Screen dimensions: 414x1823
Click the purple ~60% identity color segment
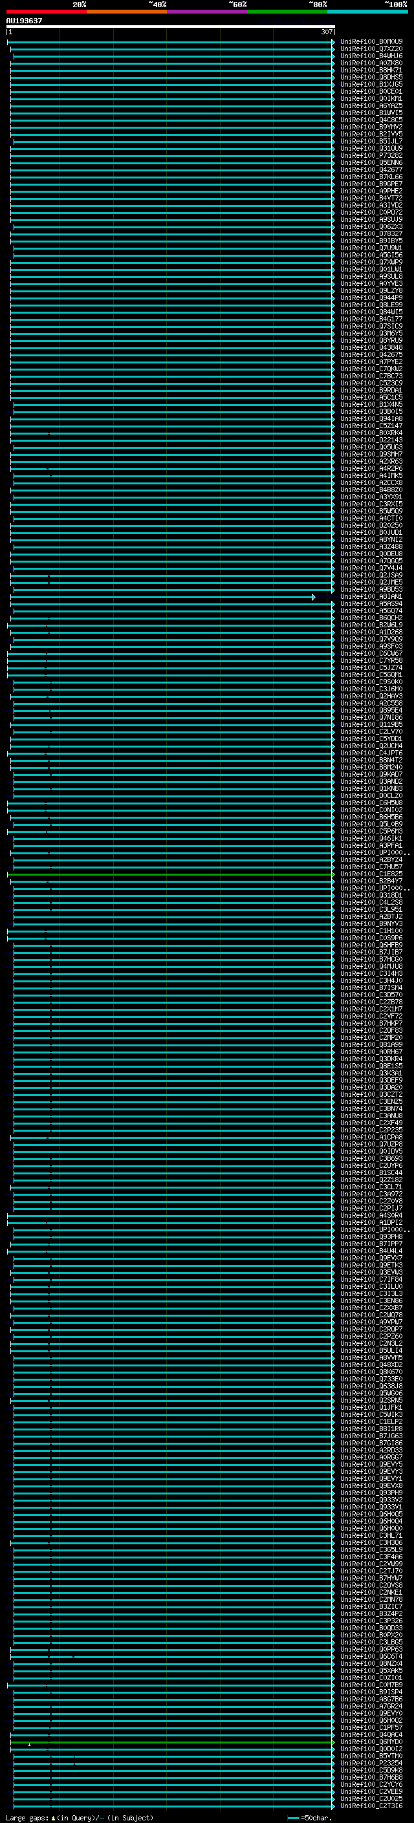point(208,12)
